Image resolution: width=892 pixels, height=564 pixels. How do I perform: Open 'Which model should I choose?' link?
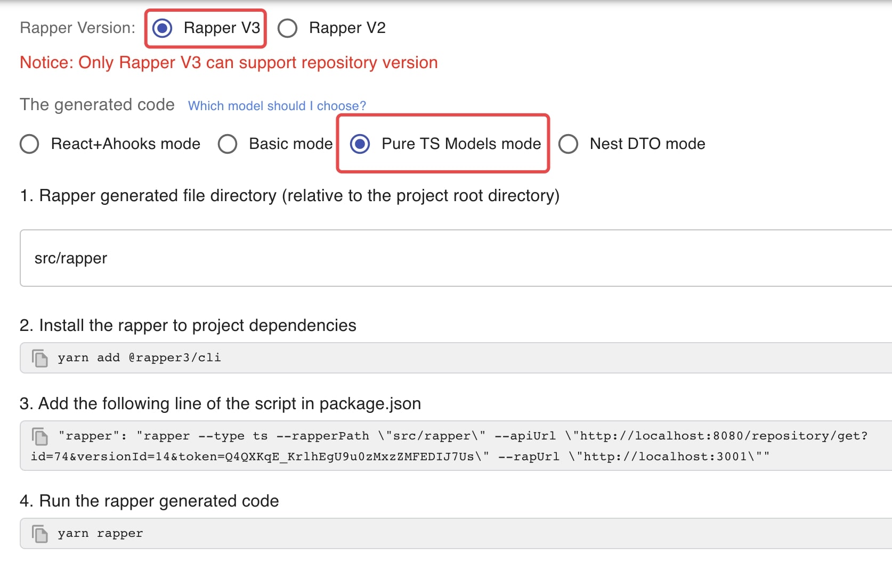click(277, 106)
